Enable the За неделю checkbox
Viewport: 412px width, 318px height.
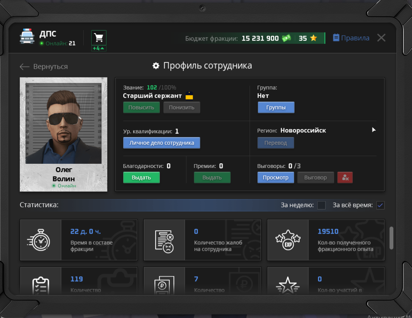coord(322,205)
